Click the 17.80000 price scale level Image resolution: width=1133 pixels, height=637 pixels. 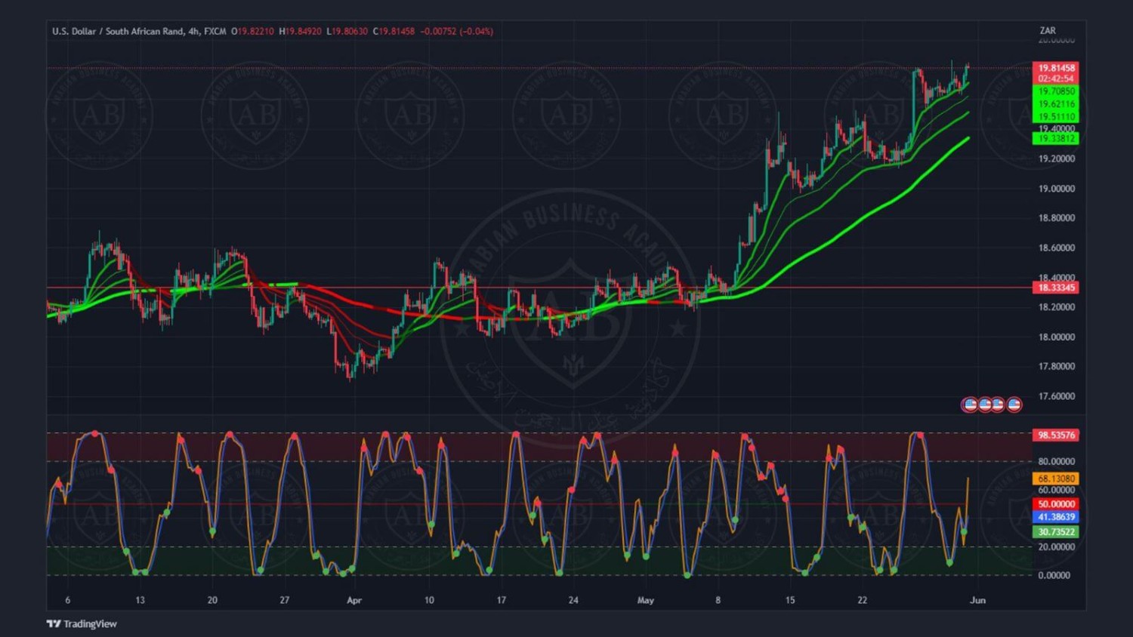(x=1056, y=366)
